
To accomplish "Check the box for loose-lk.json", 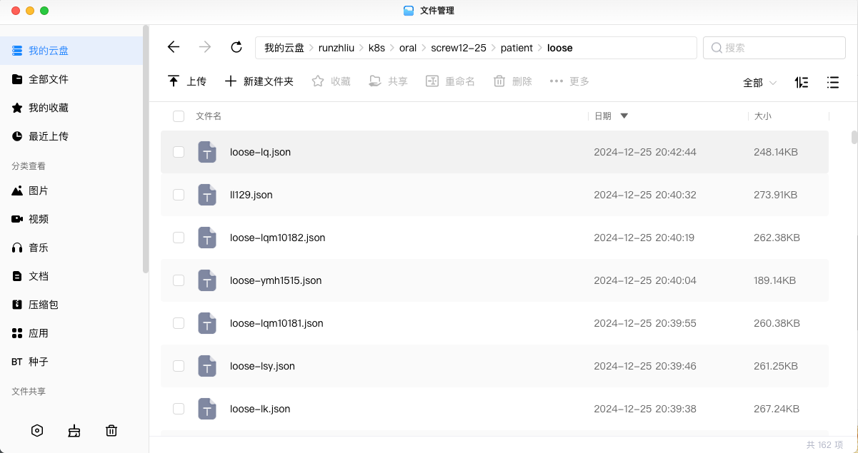I will click(179, 409).
